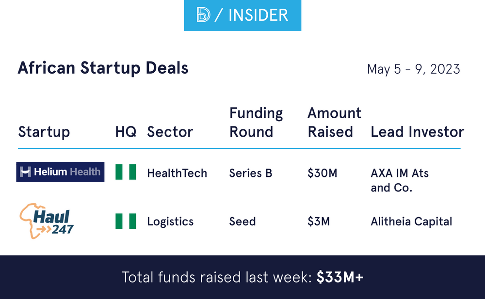Click the Funding Round column header
Screen dimensions: 485x299
point(256,122)
